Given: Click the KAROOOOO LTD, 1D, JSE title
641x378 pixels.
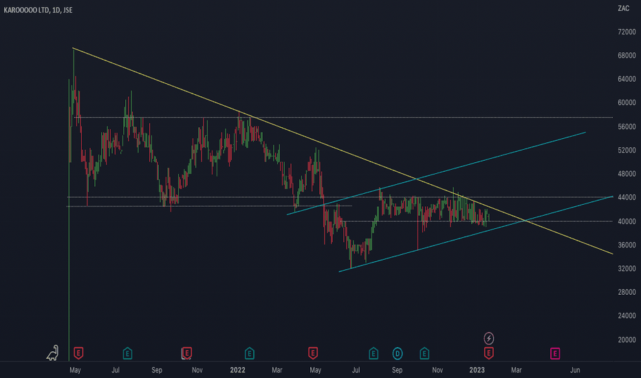Looking at the screenshot, I should [38, 10].
